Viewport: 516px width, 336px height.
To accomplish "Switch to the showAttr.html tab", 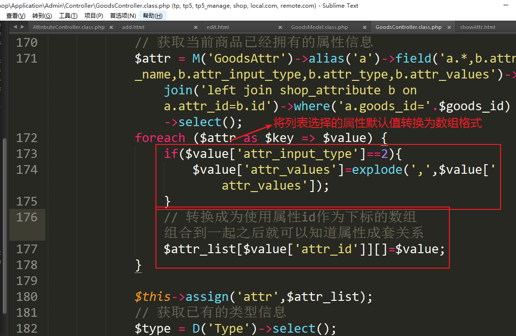I will click(x=477, y=27).
